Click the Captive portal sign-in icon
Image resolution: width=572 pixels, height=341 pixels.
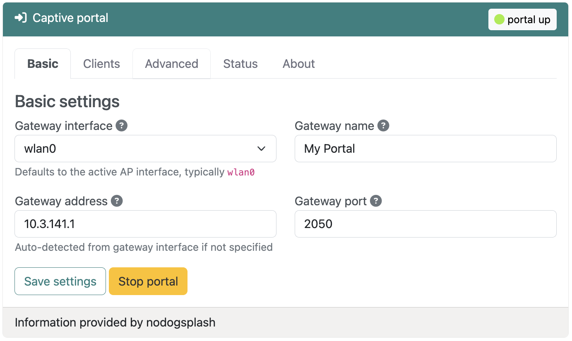pos(21,18)
